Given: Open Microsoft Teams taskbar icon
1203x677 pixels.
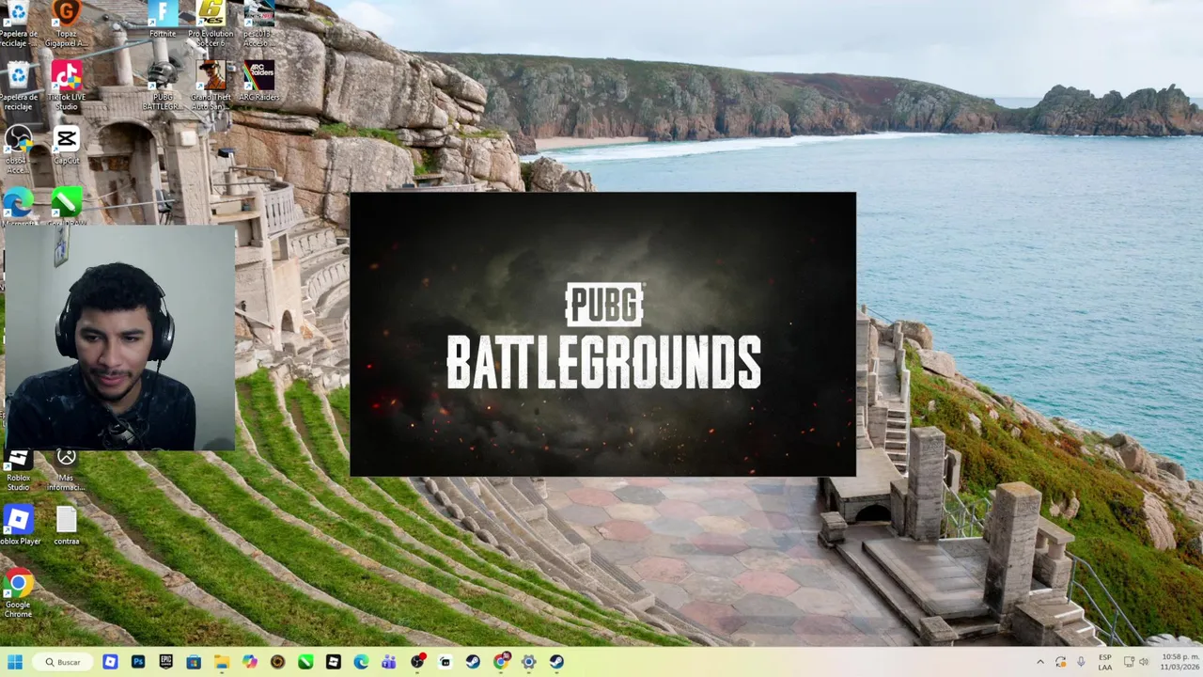Looking at the screenshot, I should coord(388,662).
